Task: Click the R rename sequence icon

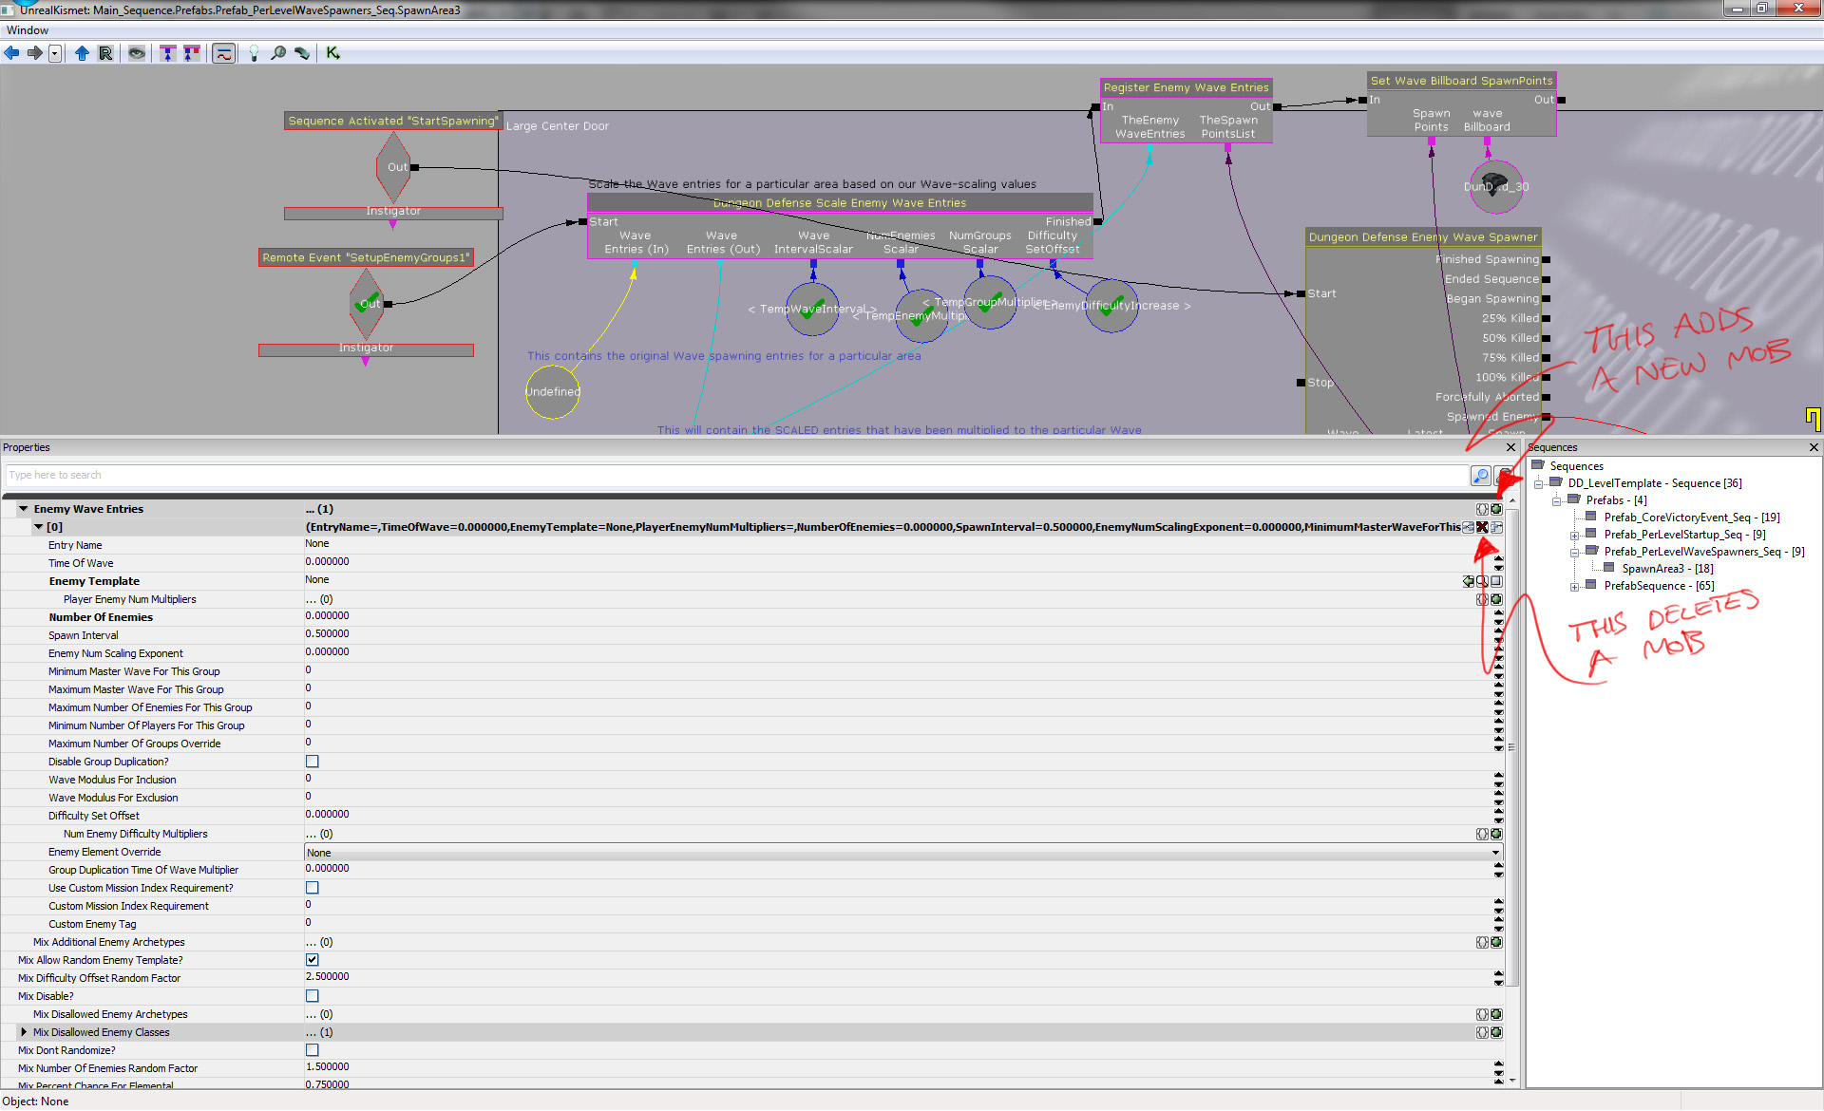Action: tap(105, 53)
